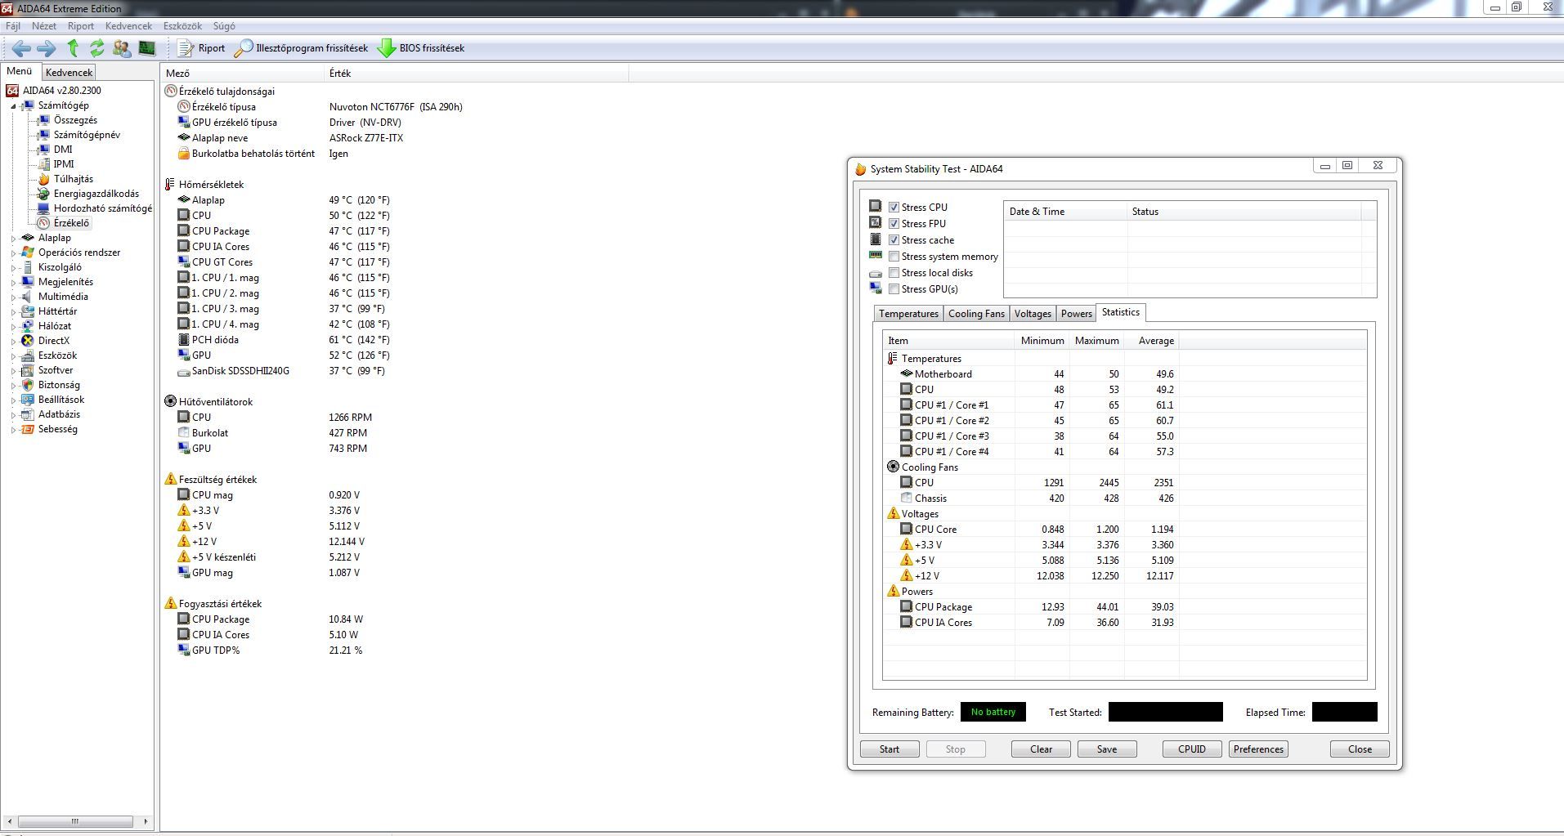Click the Operációs rendszer Windows icon

tap(29, 253)
